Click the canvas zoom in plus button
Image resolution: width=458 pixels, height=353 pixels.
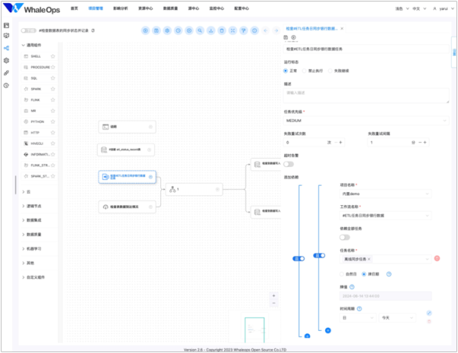click(x=273, y=295)
